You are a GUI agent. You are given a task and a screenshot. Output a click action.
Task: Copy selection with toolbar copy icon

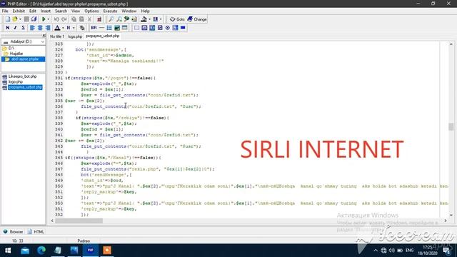point(74,19)
